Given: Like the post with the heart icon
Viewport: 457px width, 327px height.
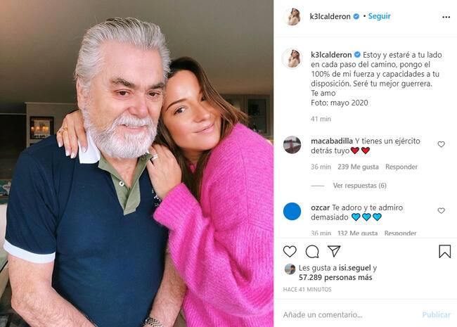Looking at the screenshot, I should [x=290, y=251].
